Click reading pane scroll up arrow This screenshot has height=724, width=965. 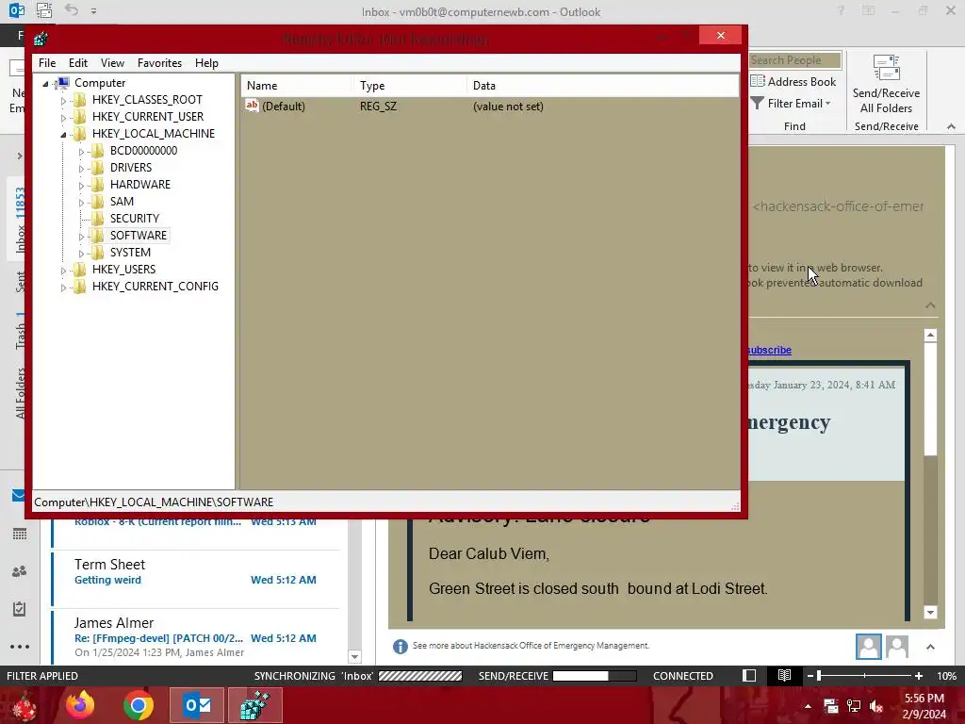click(930, 335)
